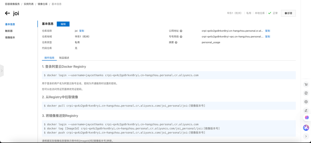Click help icon next to 摘要

[176, 42]
